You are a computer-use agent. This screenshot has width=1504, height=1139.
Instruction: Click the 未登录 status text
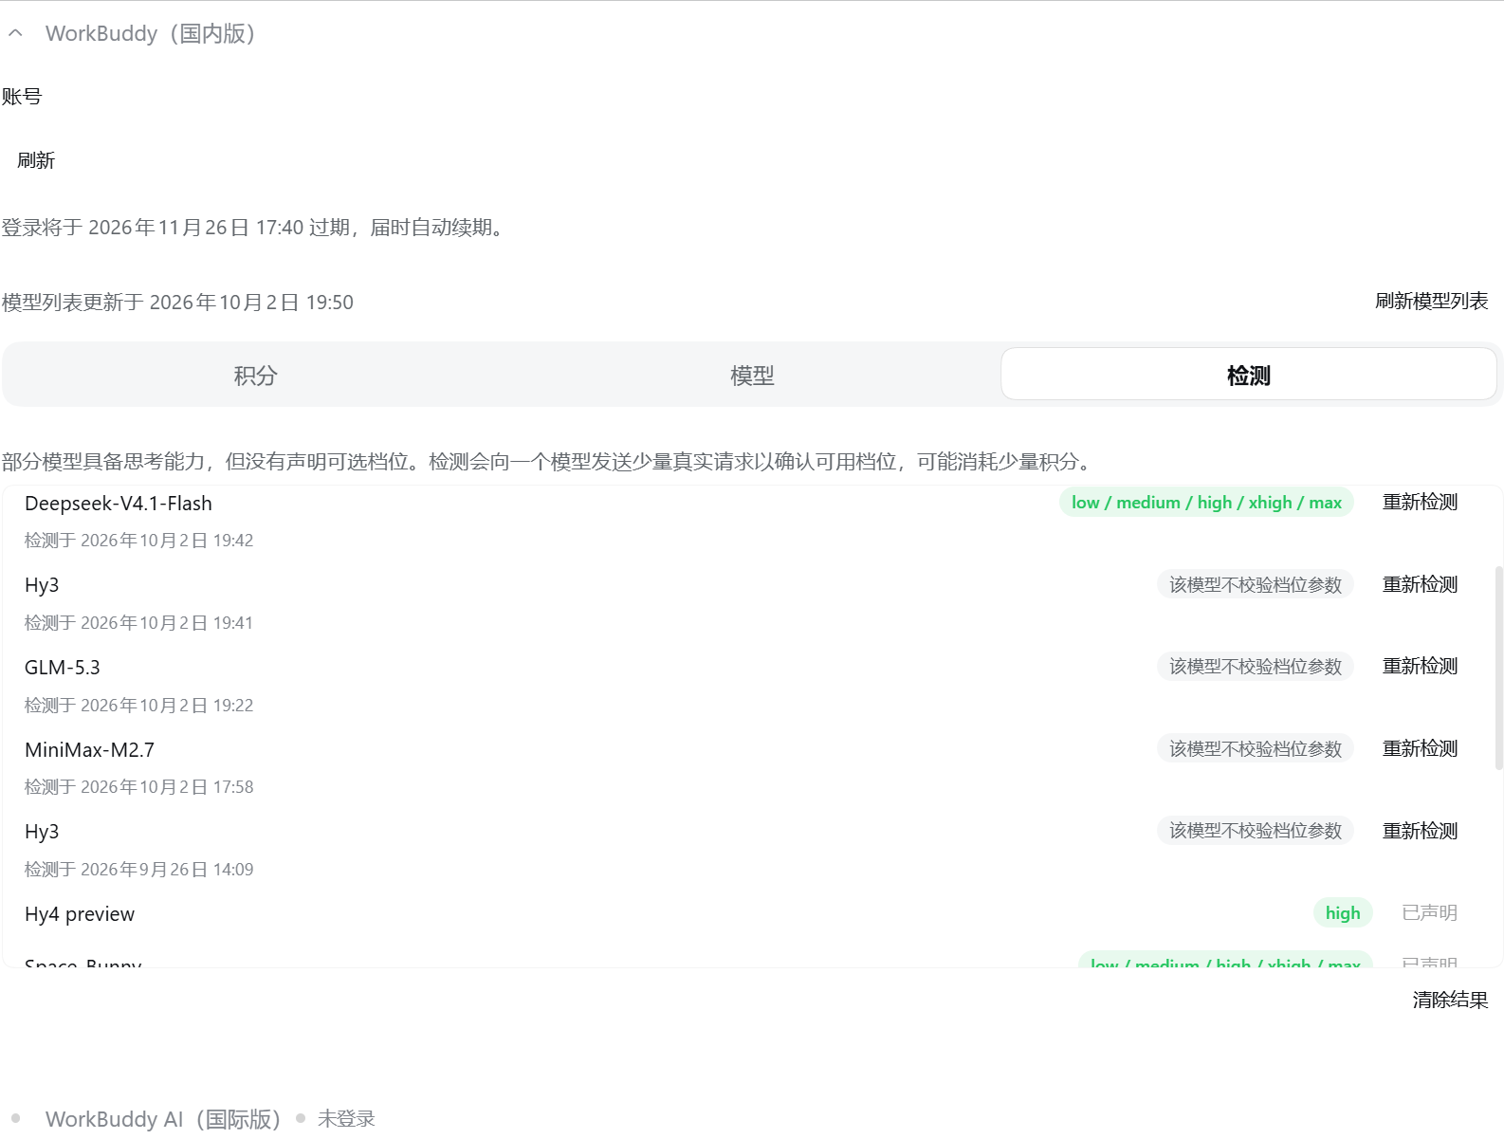(x=346, y=1119)
